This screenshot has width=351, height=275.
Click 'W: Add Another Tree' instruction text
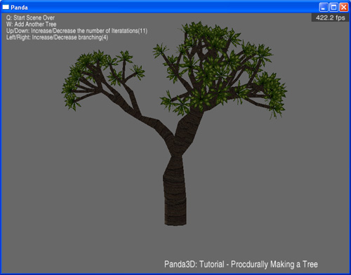tap(32, 25)
